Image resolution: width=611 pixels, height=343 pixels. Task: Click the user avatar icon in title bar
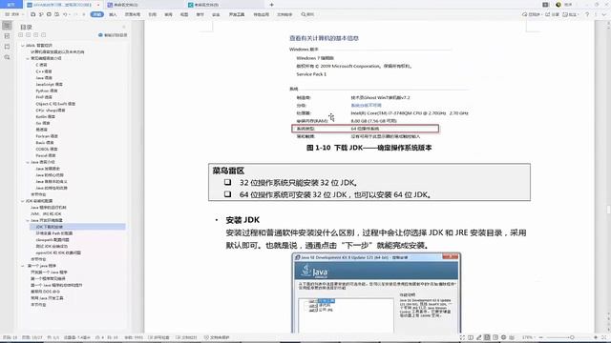[x=558, y=5]
